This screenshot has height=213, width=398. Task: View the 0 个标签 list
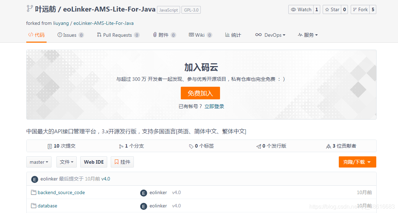coord(201,146)
